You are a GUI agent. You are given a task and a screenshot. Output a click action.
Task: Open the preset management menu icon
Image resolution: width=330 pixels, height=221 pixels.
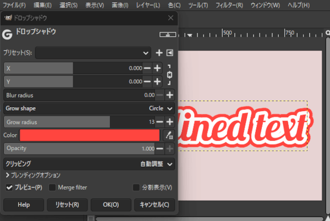point(170,53)
